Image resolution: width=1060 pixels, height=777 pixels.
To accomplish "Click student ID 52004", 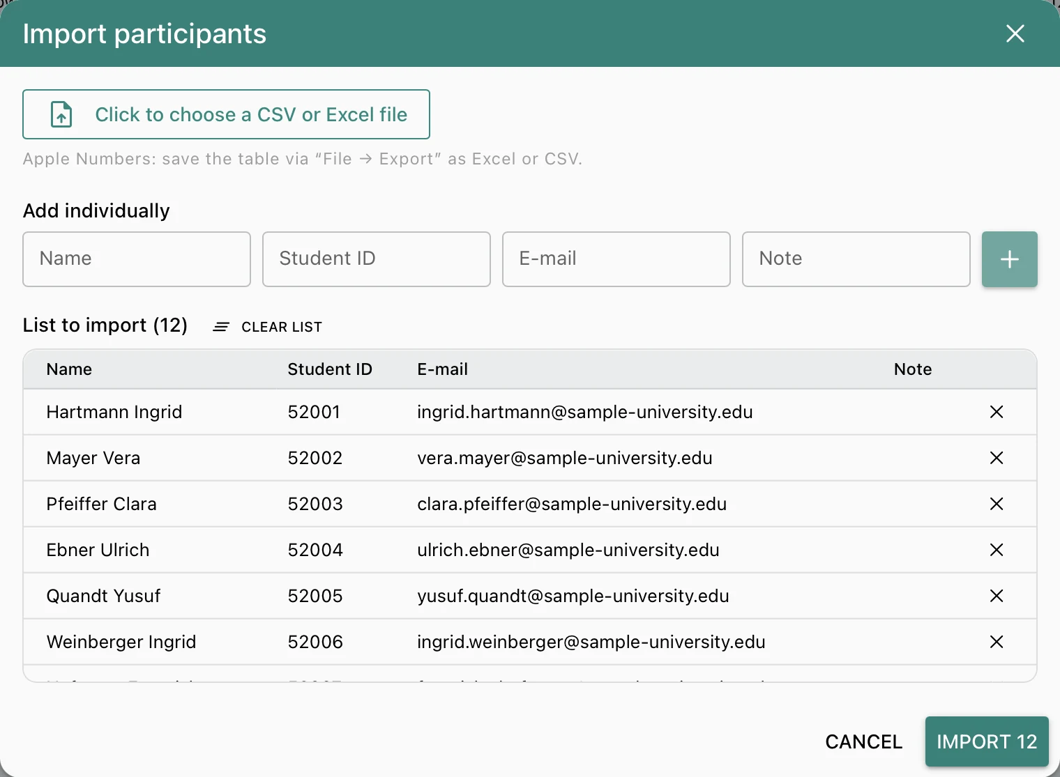I will point(315,550).
